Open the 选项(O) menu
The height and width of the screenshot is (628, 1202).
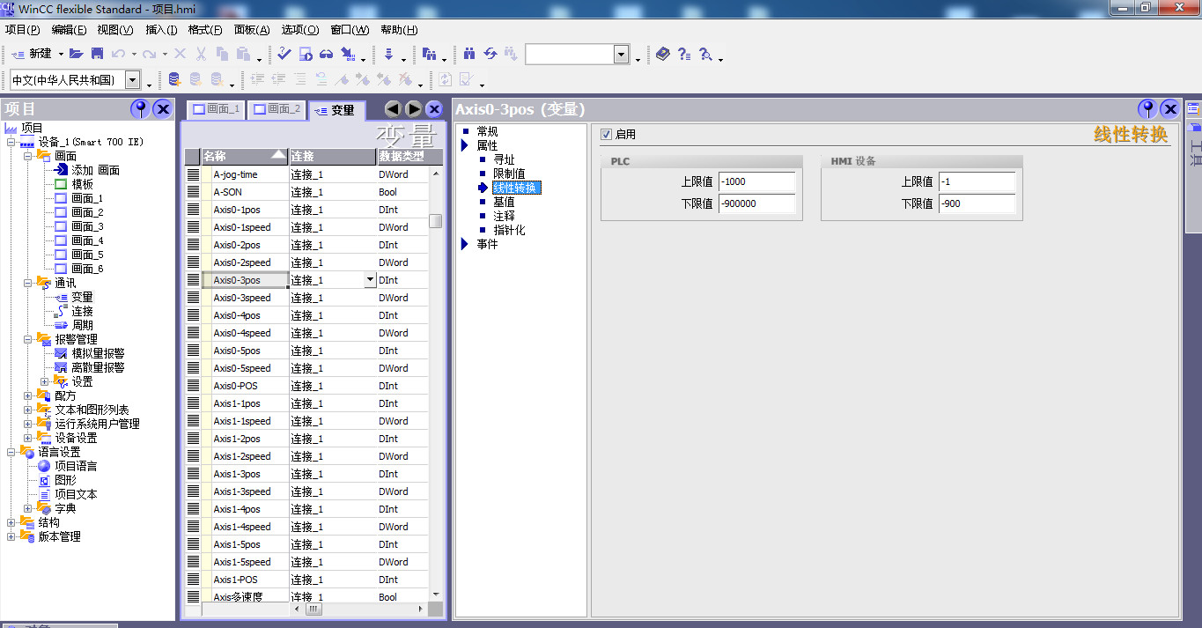click(x=299, y=29)
